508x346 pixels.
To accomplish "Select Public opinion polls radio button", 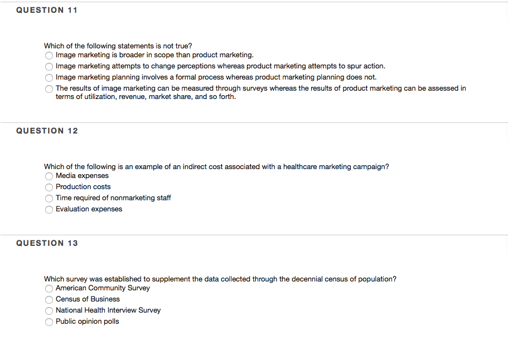I will point(49,322).
